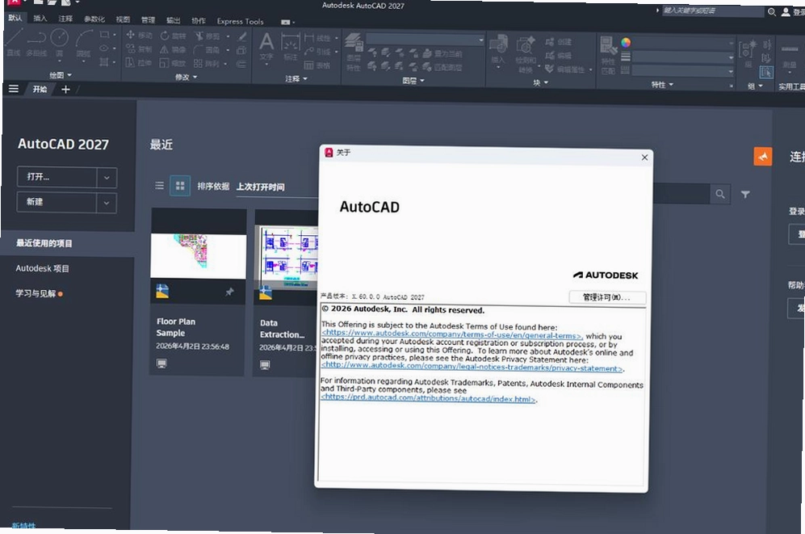
Task: Pin the Floor Plan Sample file
Action: pyautogui.click(x=229, y=292)
